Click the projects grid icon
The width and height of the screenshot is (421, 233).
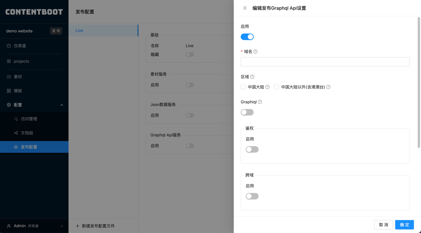(9, 61)
